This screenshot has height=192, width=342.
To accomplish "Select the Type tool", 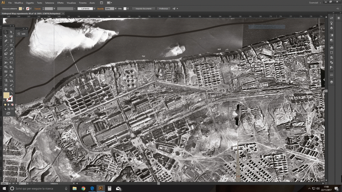I will (x=11, y=41).
